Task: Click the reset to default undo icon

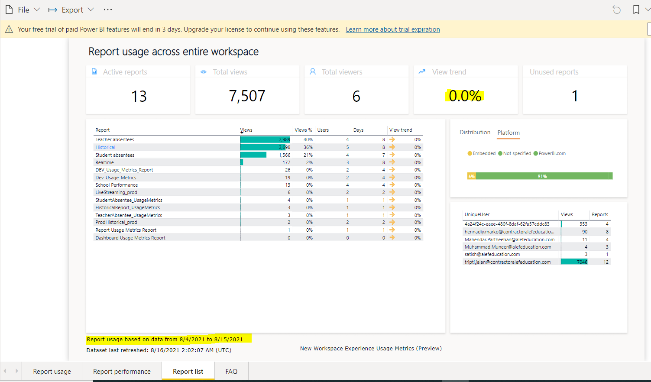Action: (x=616, y=10)
